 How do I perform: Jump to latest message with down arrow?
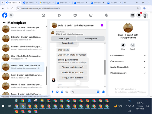coord(78,83)
